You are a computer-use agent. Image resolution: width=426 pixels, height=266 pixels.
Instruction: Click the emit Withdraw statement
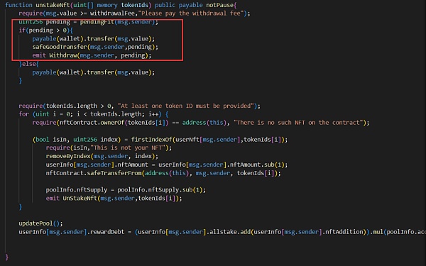92,55
